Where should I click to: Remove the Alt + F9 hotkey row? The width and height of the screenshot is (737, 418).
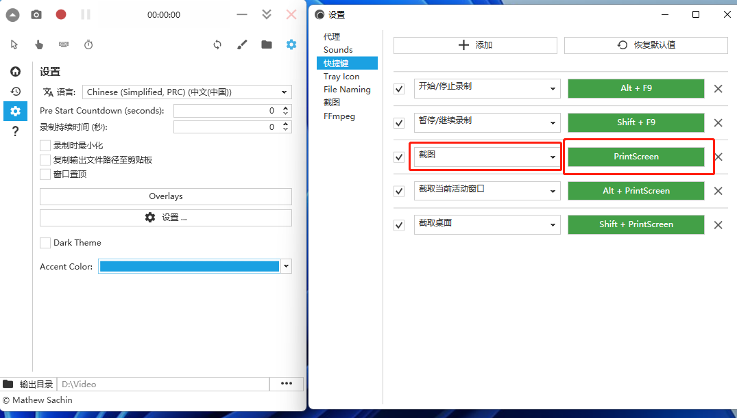tap(718, 89)
